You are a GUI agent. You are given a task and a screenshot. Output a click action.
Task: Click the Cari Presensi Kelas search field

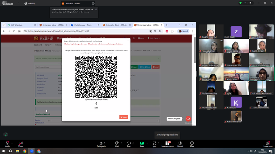49,67
